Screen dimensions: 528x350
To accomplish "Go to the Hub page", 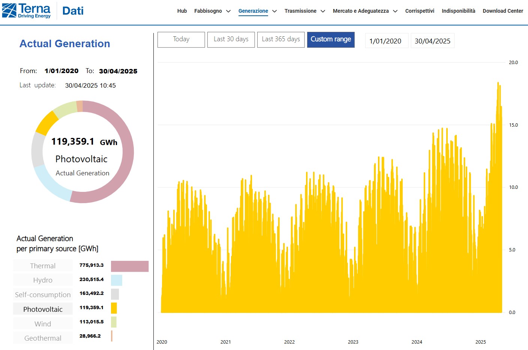I will coord(182,11).
